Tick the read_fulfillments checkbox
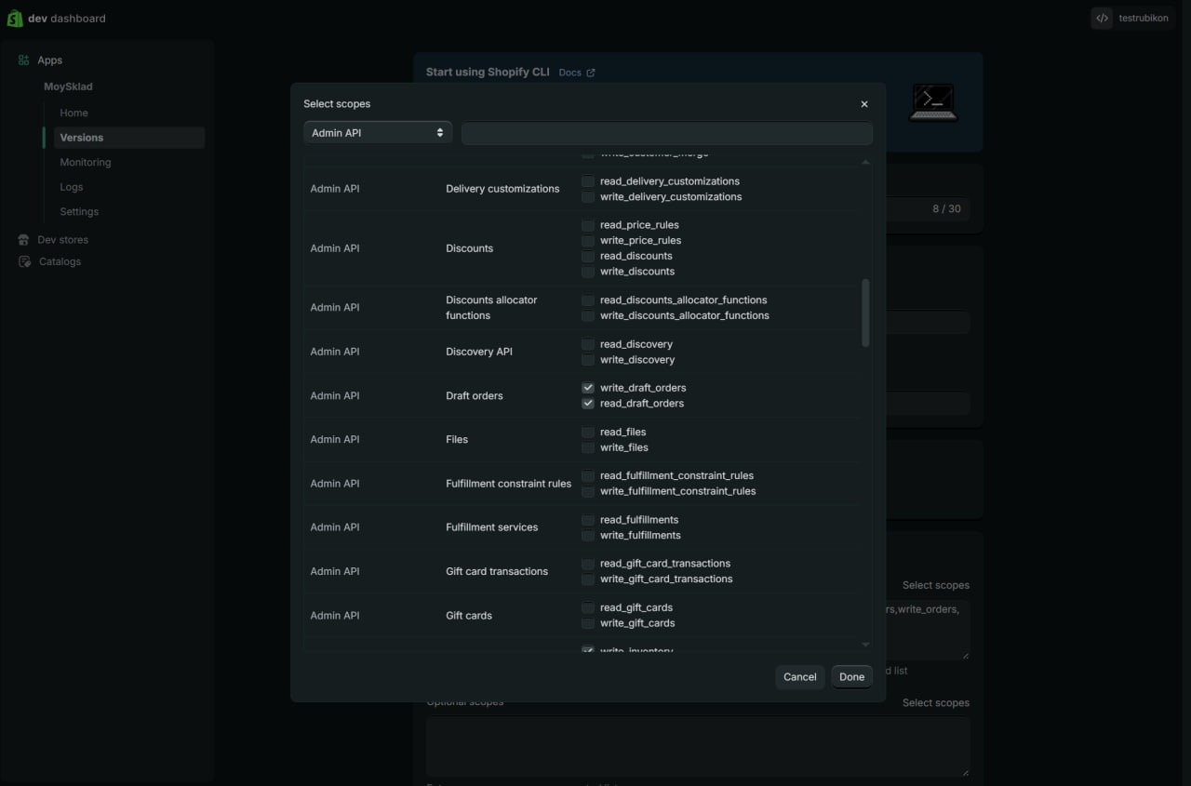Image resolution: width=1191 pixels, height=786 pixels. tap(588, 520)
